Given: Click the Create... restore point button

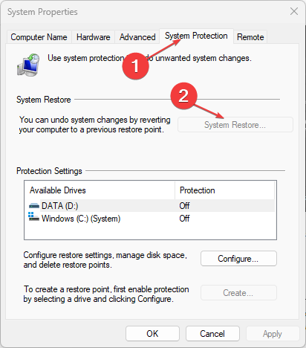Looking at the screenshot, I should tap(238, 293).
